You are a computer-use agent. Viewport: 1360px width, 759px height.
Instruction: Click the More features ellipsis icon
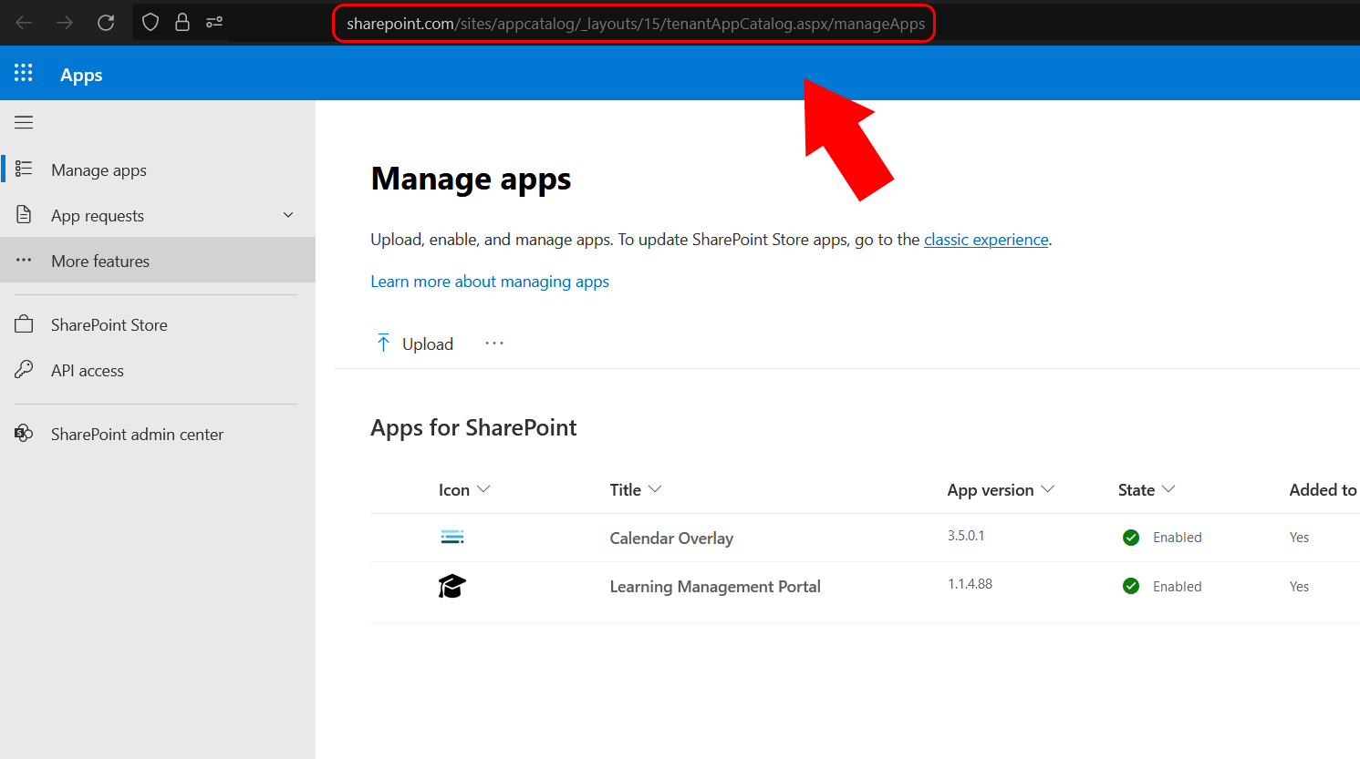pyautogui.click(x=24, y=260)
